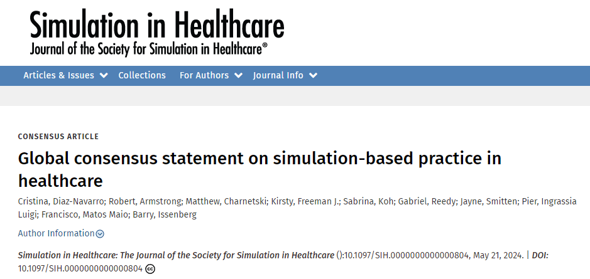This screenshot has height=279, width=590.
Task: Click the For Authors menu label
Action: (x=204, y=75)
